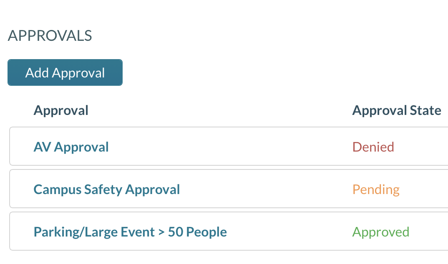448x264 pixels.
Task: Add a new approval to the list
Action: [65, 73]
